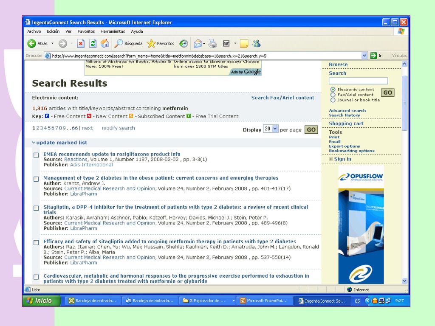The width and height of the screenshot is (435, 326).
Task: Switch to Microsoft PowerPoint taskbar button
Action: coord(266,301)
